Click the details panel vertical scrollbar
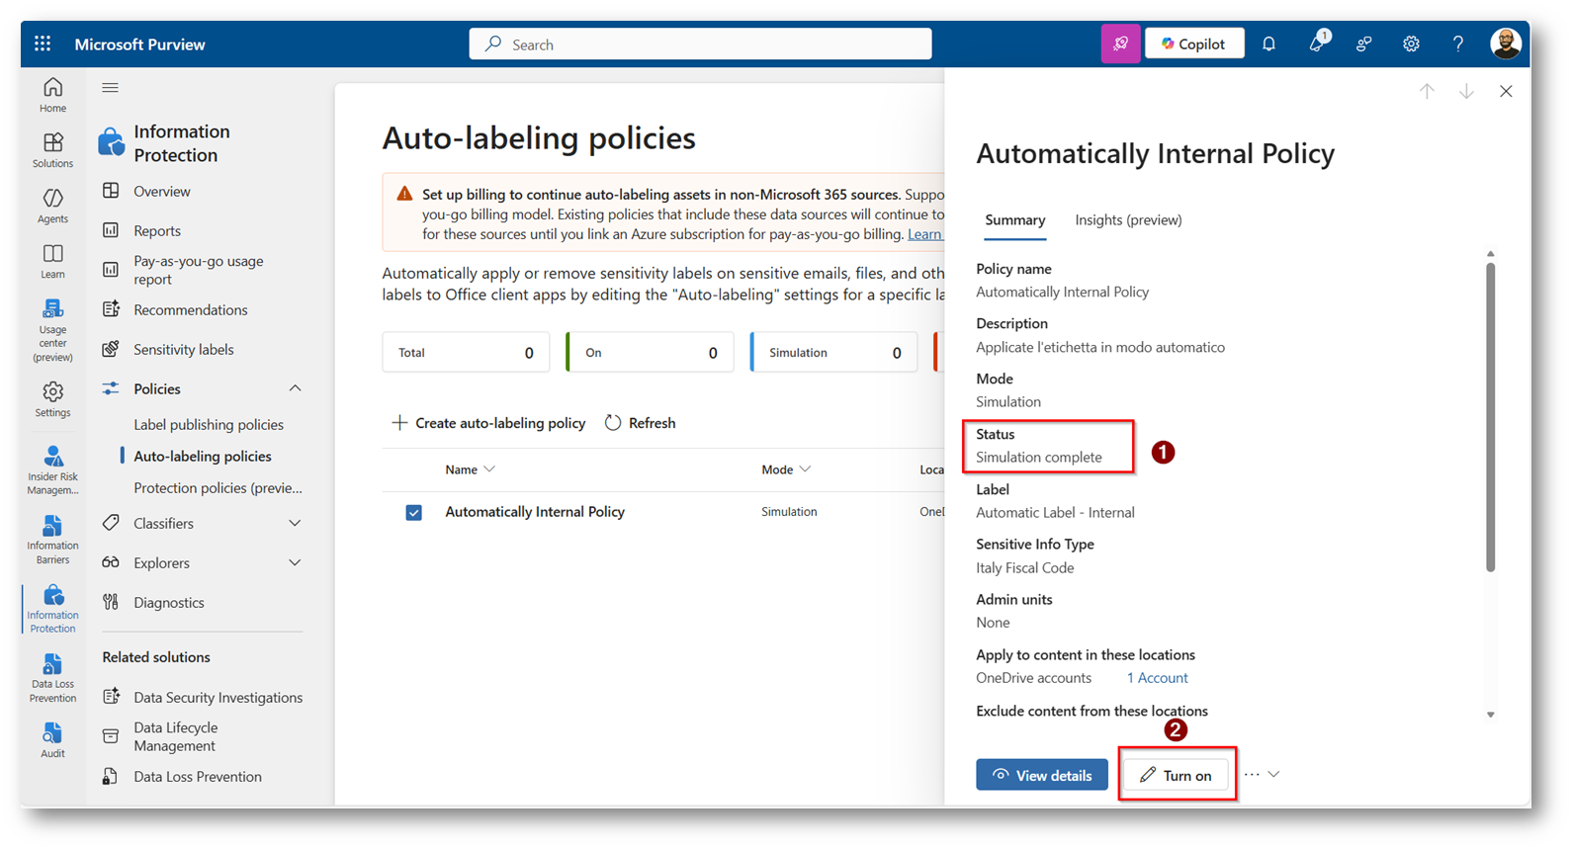1573x850 pixels. [1490, 415]
